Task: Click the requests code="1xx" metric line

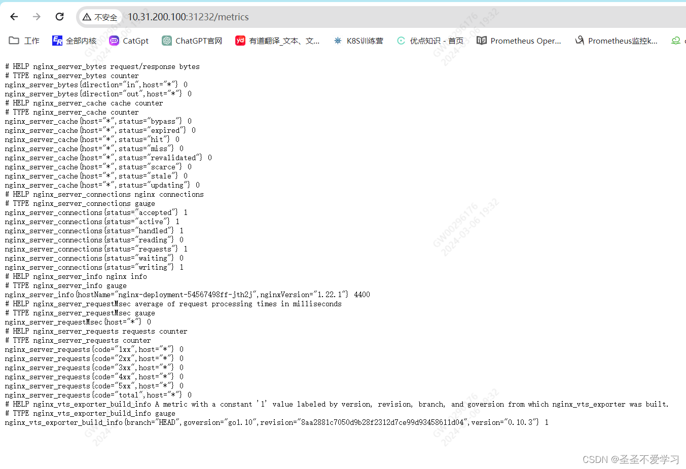Action: click(x=94, y=349)
